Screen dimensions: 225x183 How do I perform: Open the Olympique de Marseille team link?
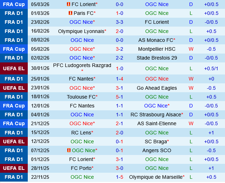click(x=156, y=177)
